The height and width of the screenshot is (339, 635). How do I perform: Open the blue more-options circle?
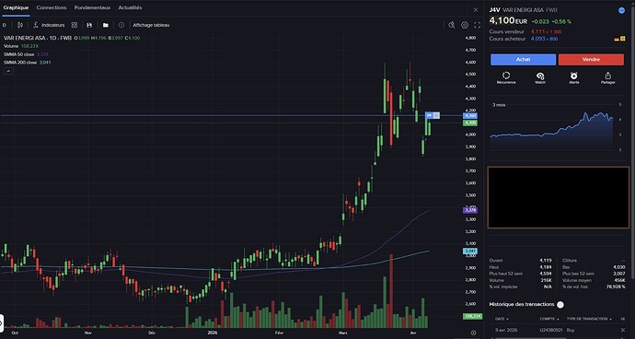621,10
